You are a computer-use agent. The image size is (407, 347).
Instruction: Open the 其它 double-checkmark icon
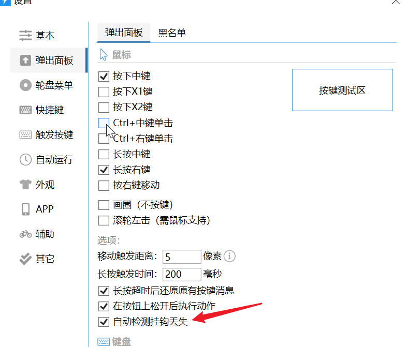click(25, 259)
